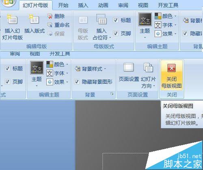Click Fonts (字体) icon in lower ribbon strip

click(50, 73)
